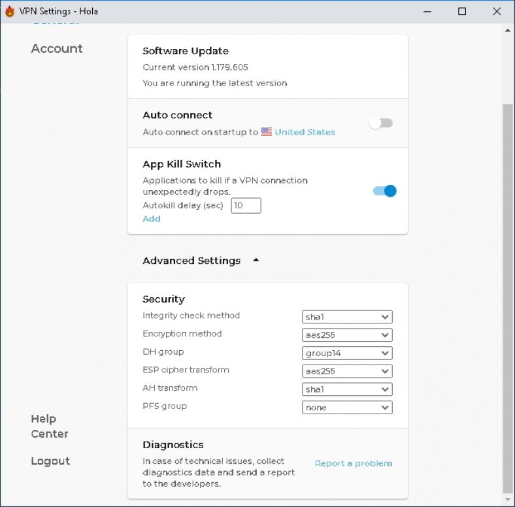Open the Account section in sidebar

click(x=57, y=48)
